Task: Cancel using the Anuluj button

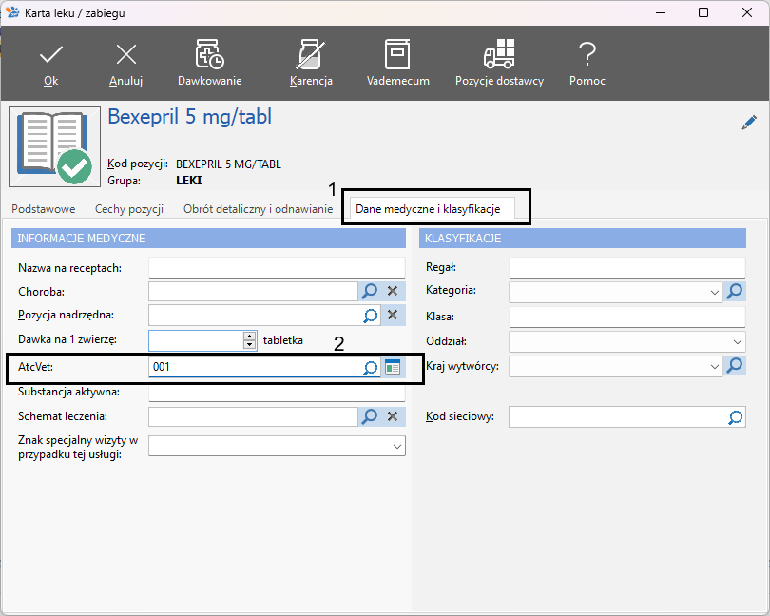Action: click(x=126, y=65)
